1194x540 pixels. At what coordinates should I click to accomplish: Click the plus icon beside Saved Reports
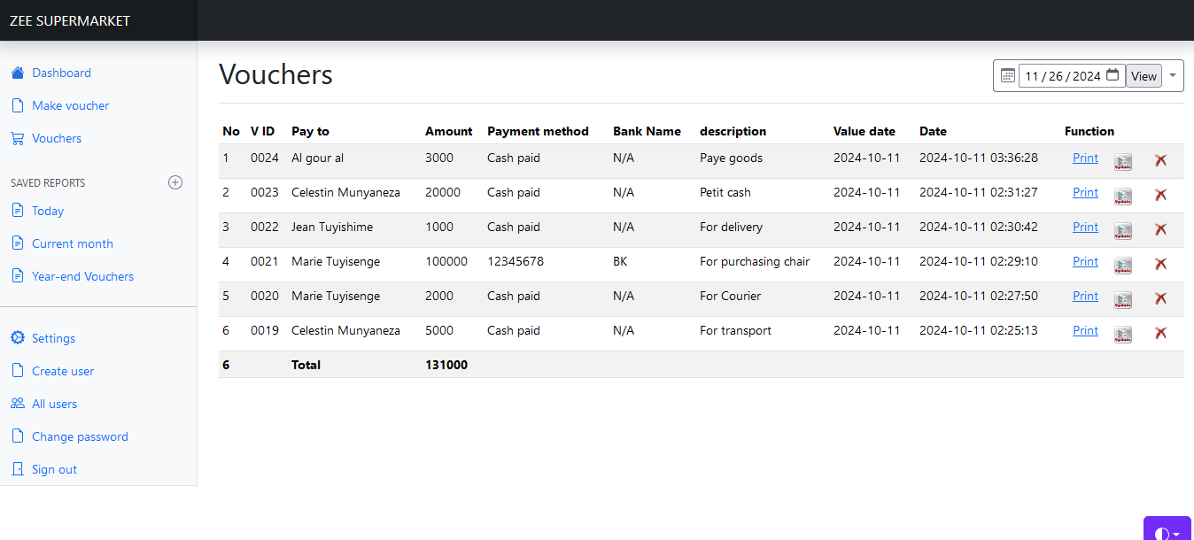(x=175, y=182)
